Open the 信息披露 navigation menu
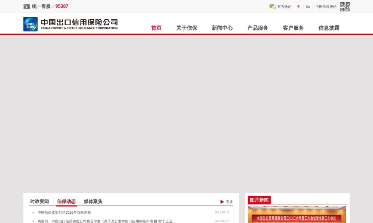This screenshot has height=223, width=373. tap(329, 28)
